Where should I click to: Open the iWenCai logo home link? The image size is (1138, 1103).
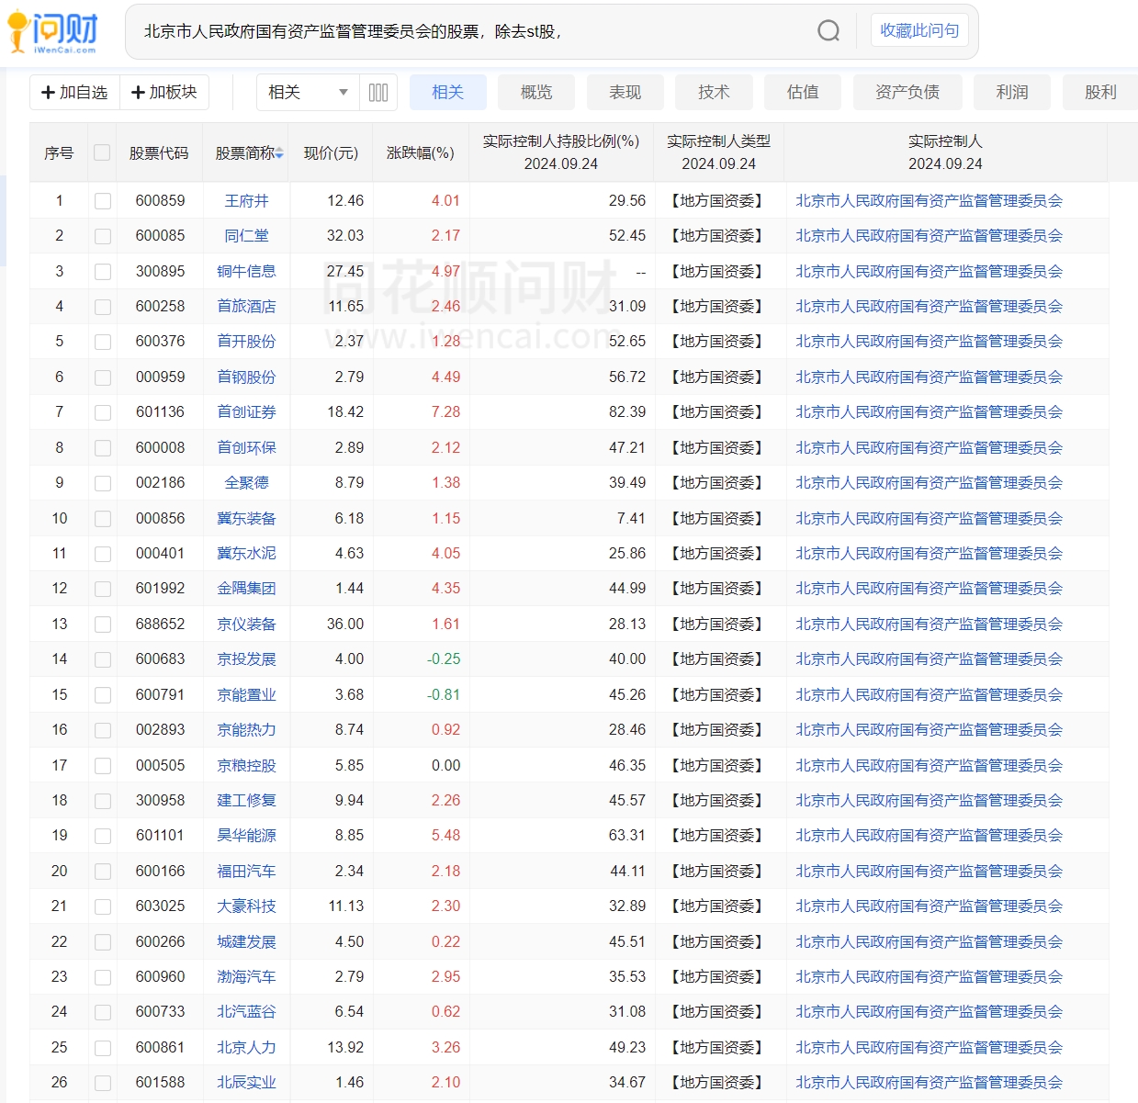point(53,32)
